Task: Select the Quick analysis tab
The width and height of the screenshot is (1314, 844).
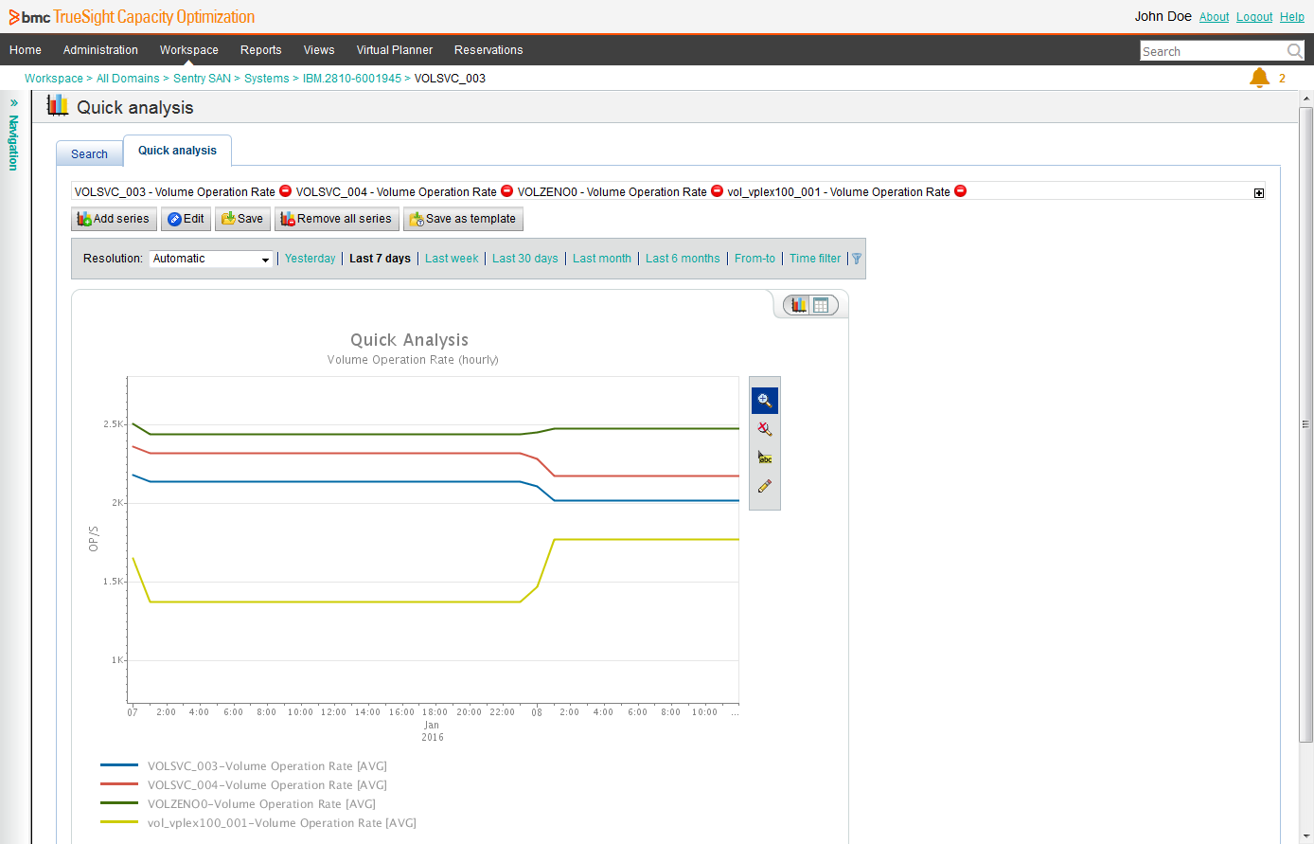Action: tap(177, 151)
